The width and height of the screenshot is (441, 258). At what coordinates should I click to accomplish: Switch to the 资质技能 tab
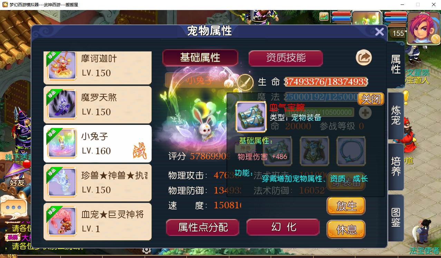(x=286, y=58)
